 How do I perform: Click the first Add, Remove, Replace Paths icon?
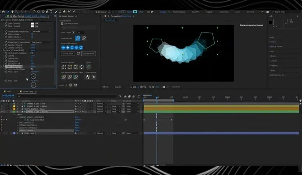(x=64, y=77)
